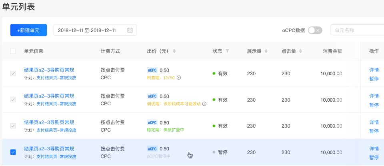Click info icon next to 积累期：13/50
Image resolution: width=384 pixels, height=166 pixels.
pos(179,78)
